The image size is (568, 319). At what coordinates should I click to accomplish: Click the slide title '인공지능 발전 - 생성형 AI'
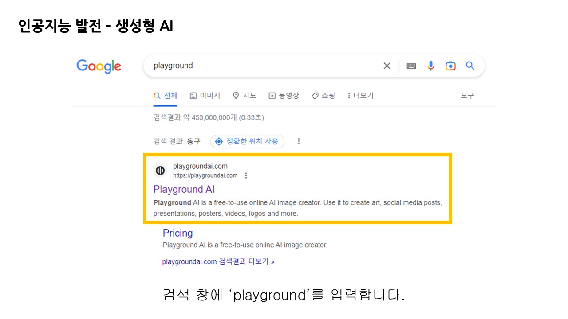[95, 26]
